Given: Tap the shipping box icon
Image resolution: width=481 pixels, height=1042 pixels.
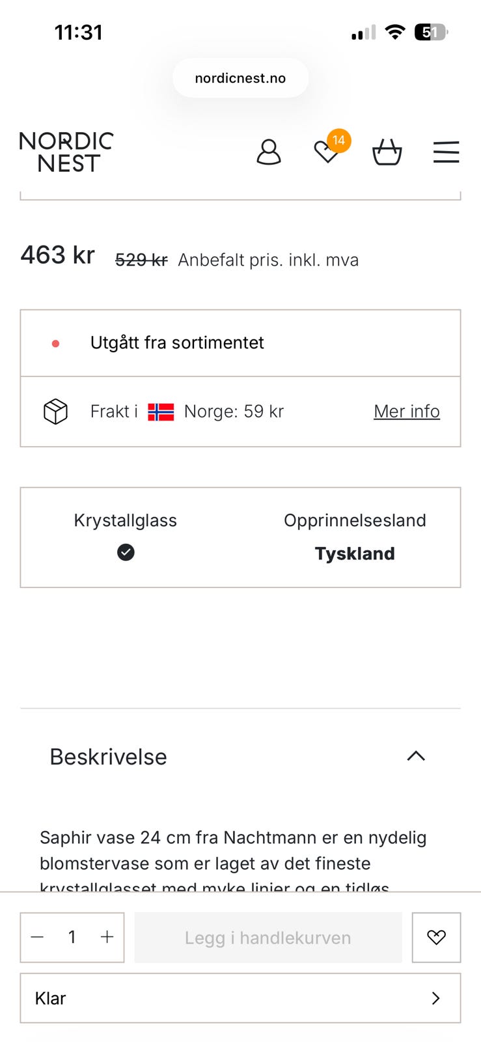Looking at the screenshot, I should [55, 412].
